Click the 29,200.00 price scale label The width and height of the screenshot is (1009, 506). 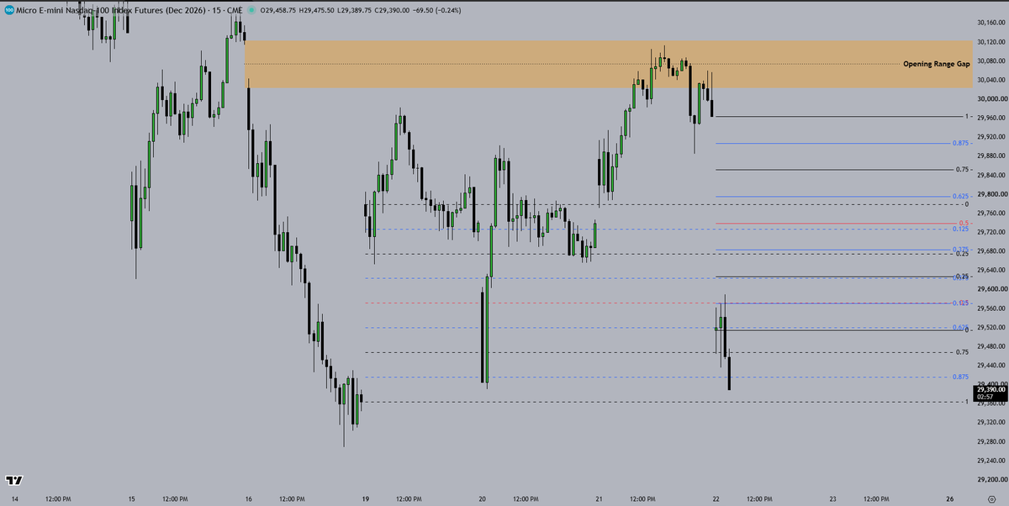coord(992,480)
